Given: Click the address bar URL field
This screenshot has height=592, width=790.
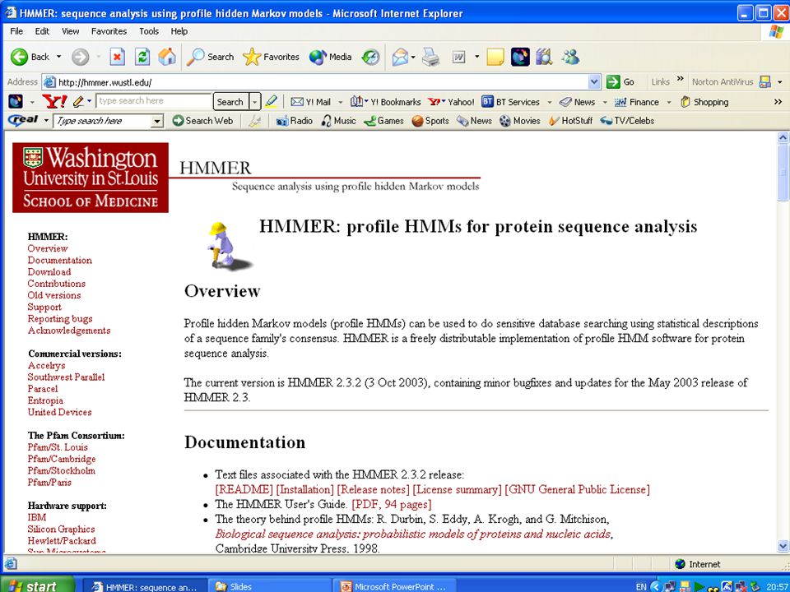Looking at the screenshot, I should click(x=323, y=81).
